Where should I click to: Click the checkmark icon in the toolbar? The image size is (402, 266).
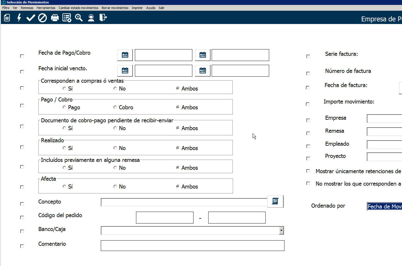[x=31, y=18]
